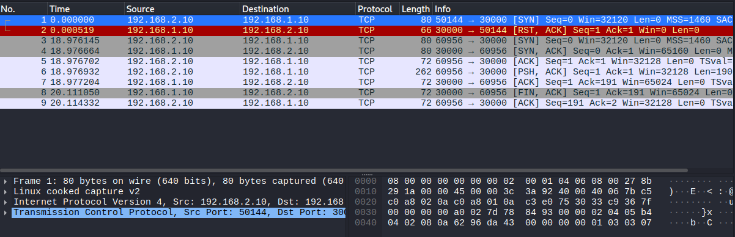Screen dimensions: 735x237
Task: Expand the Frame 1 details tree
Action: coord(6,181)
